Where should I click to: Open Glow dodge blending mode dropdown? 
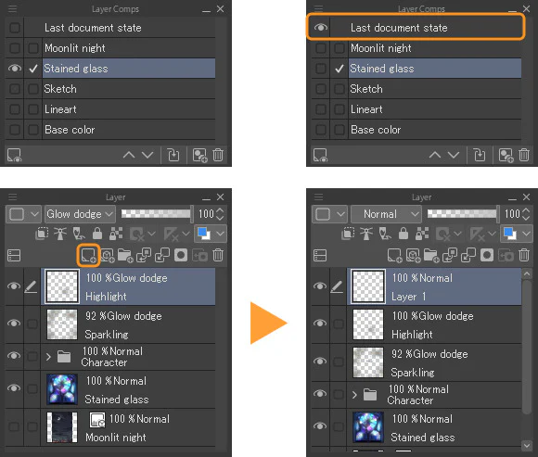80,214
